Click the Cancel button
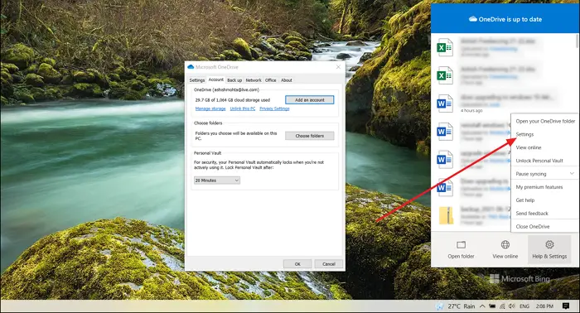580x313 pixels. (x=328, y=264)
